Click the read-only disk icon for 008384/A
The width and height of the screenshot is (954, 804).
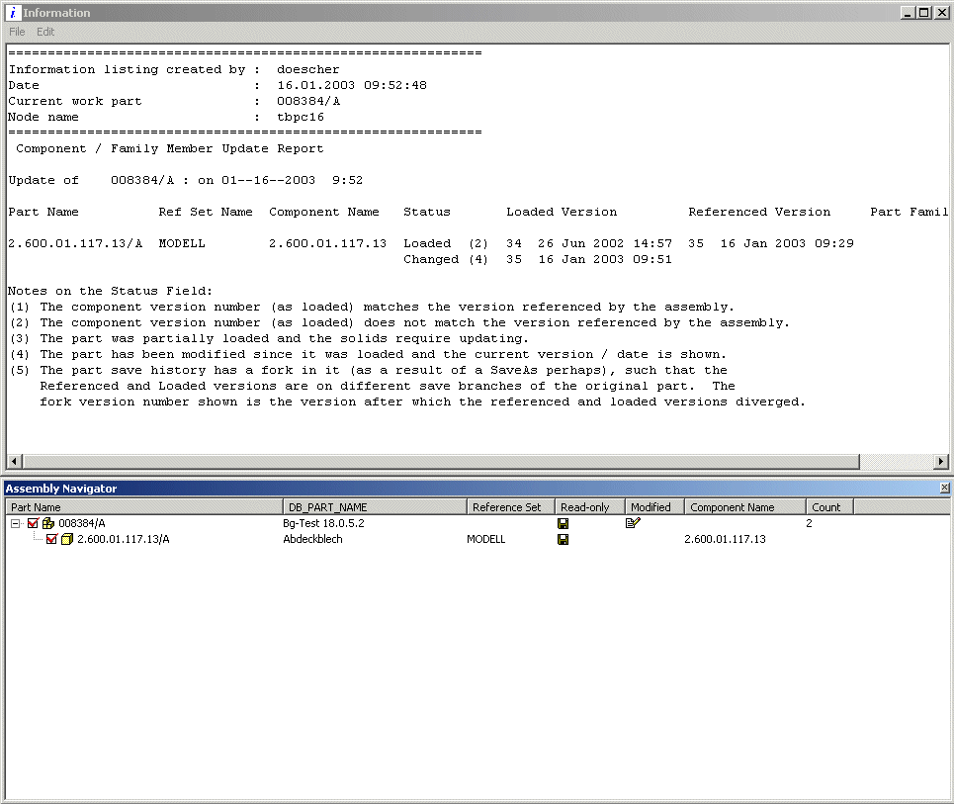(x=564, y=523)
